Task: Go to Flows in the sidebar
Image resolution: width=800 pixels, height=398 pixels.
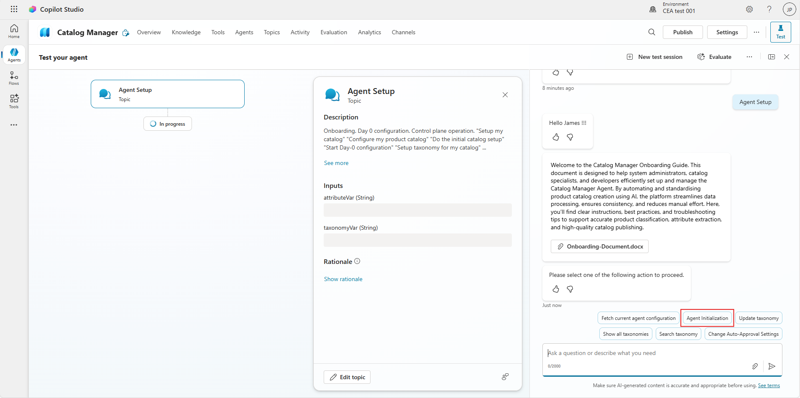Action: click(14, 78)
